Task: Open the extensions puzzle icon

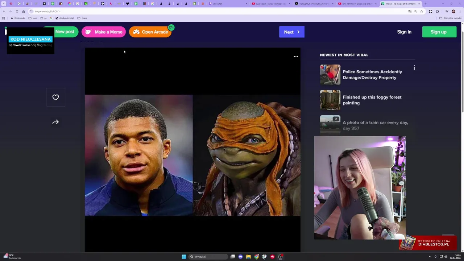Action: click(437, 11)
